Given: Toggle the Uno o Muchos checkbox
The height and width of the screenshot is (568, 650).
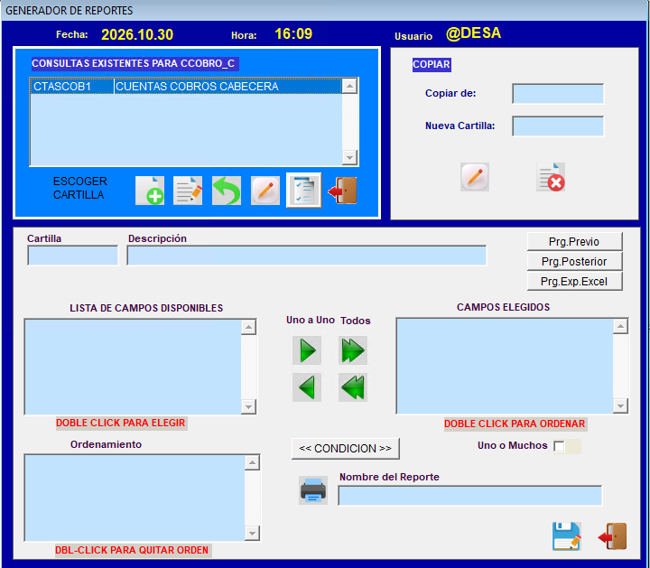Looking at the screenshot, I should [x=559, y=446].
